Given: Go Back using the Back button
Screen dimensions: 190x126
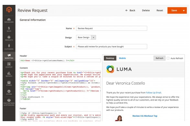Looking at the screenshot, I should pyautogui.click(x=130, y=10).
